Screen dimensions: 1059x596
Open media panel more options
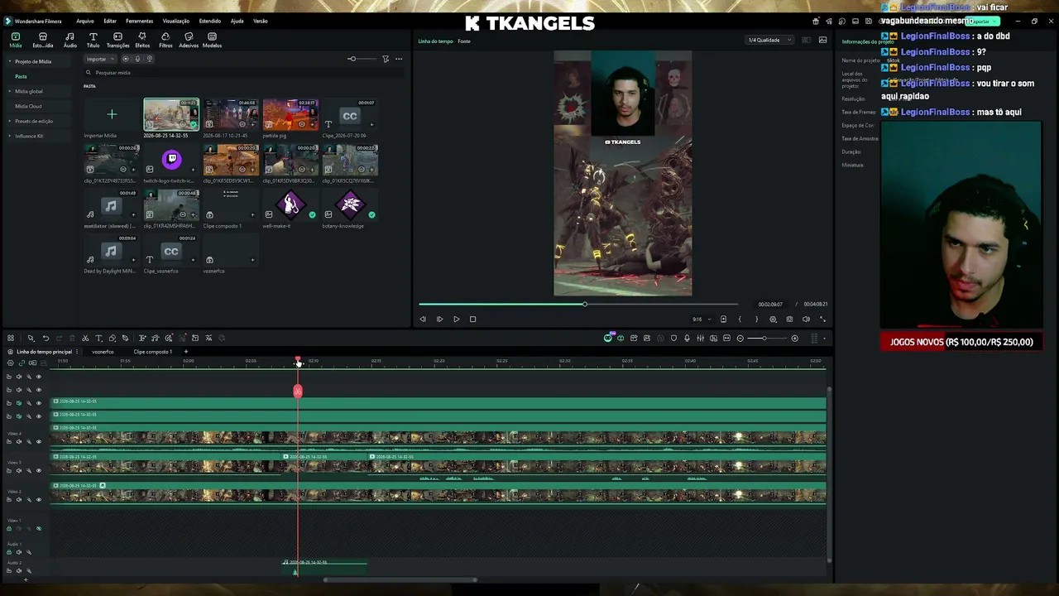coord(399,59)
